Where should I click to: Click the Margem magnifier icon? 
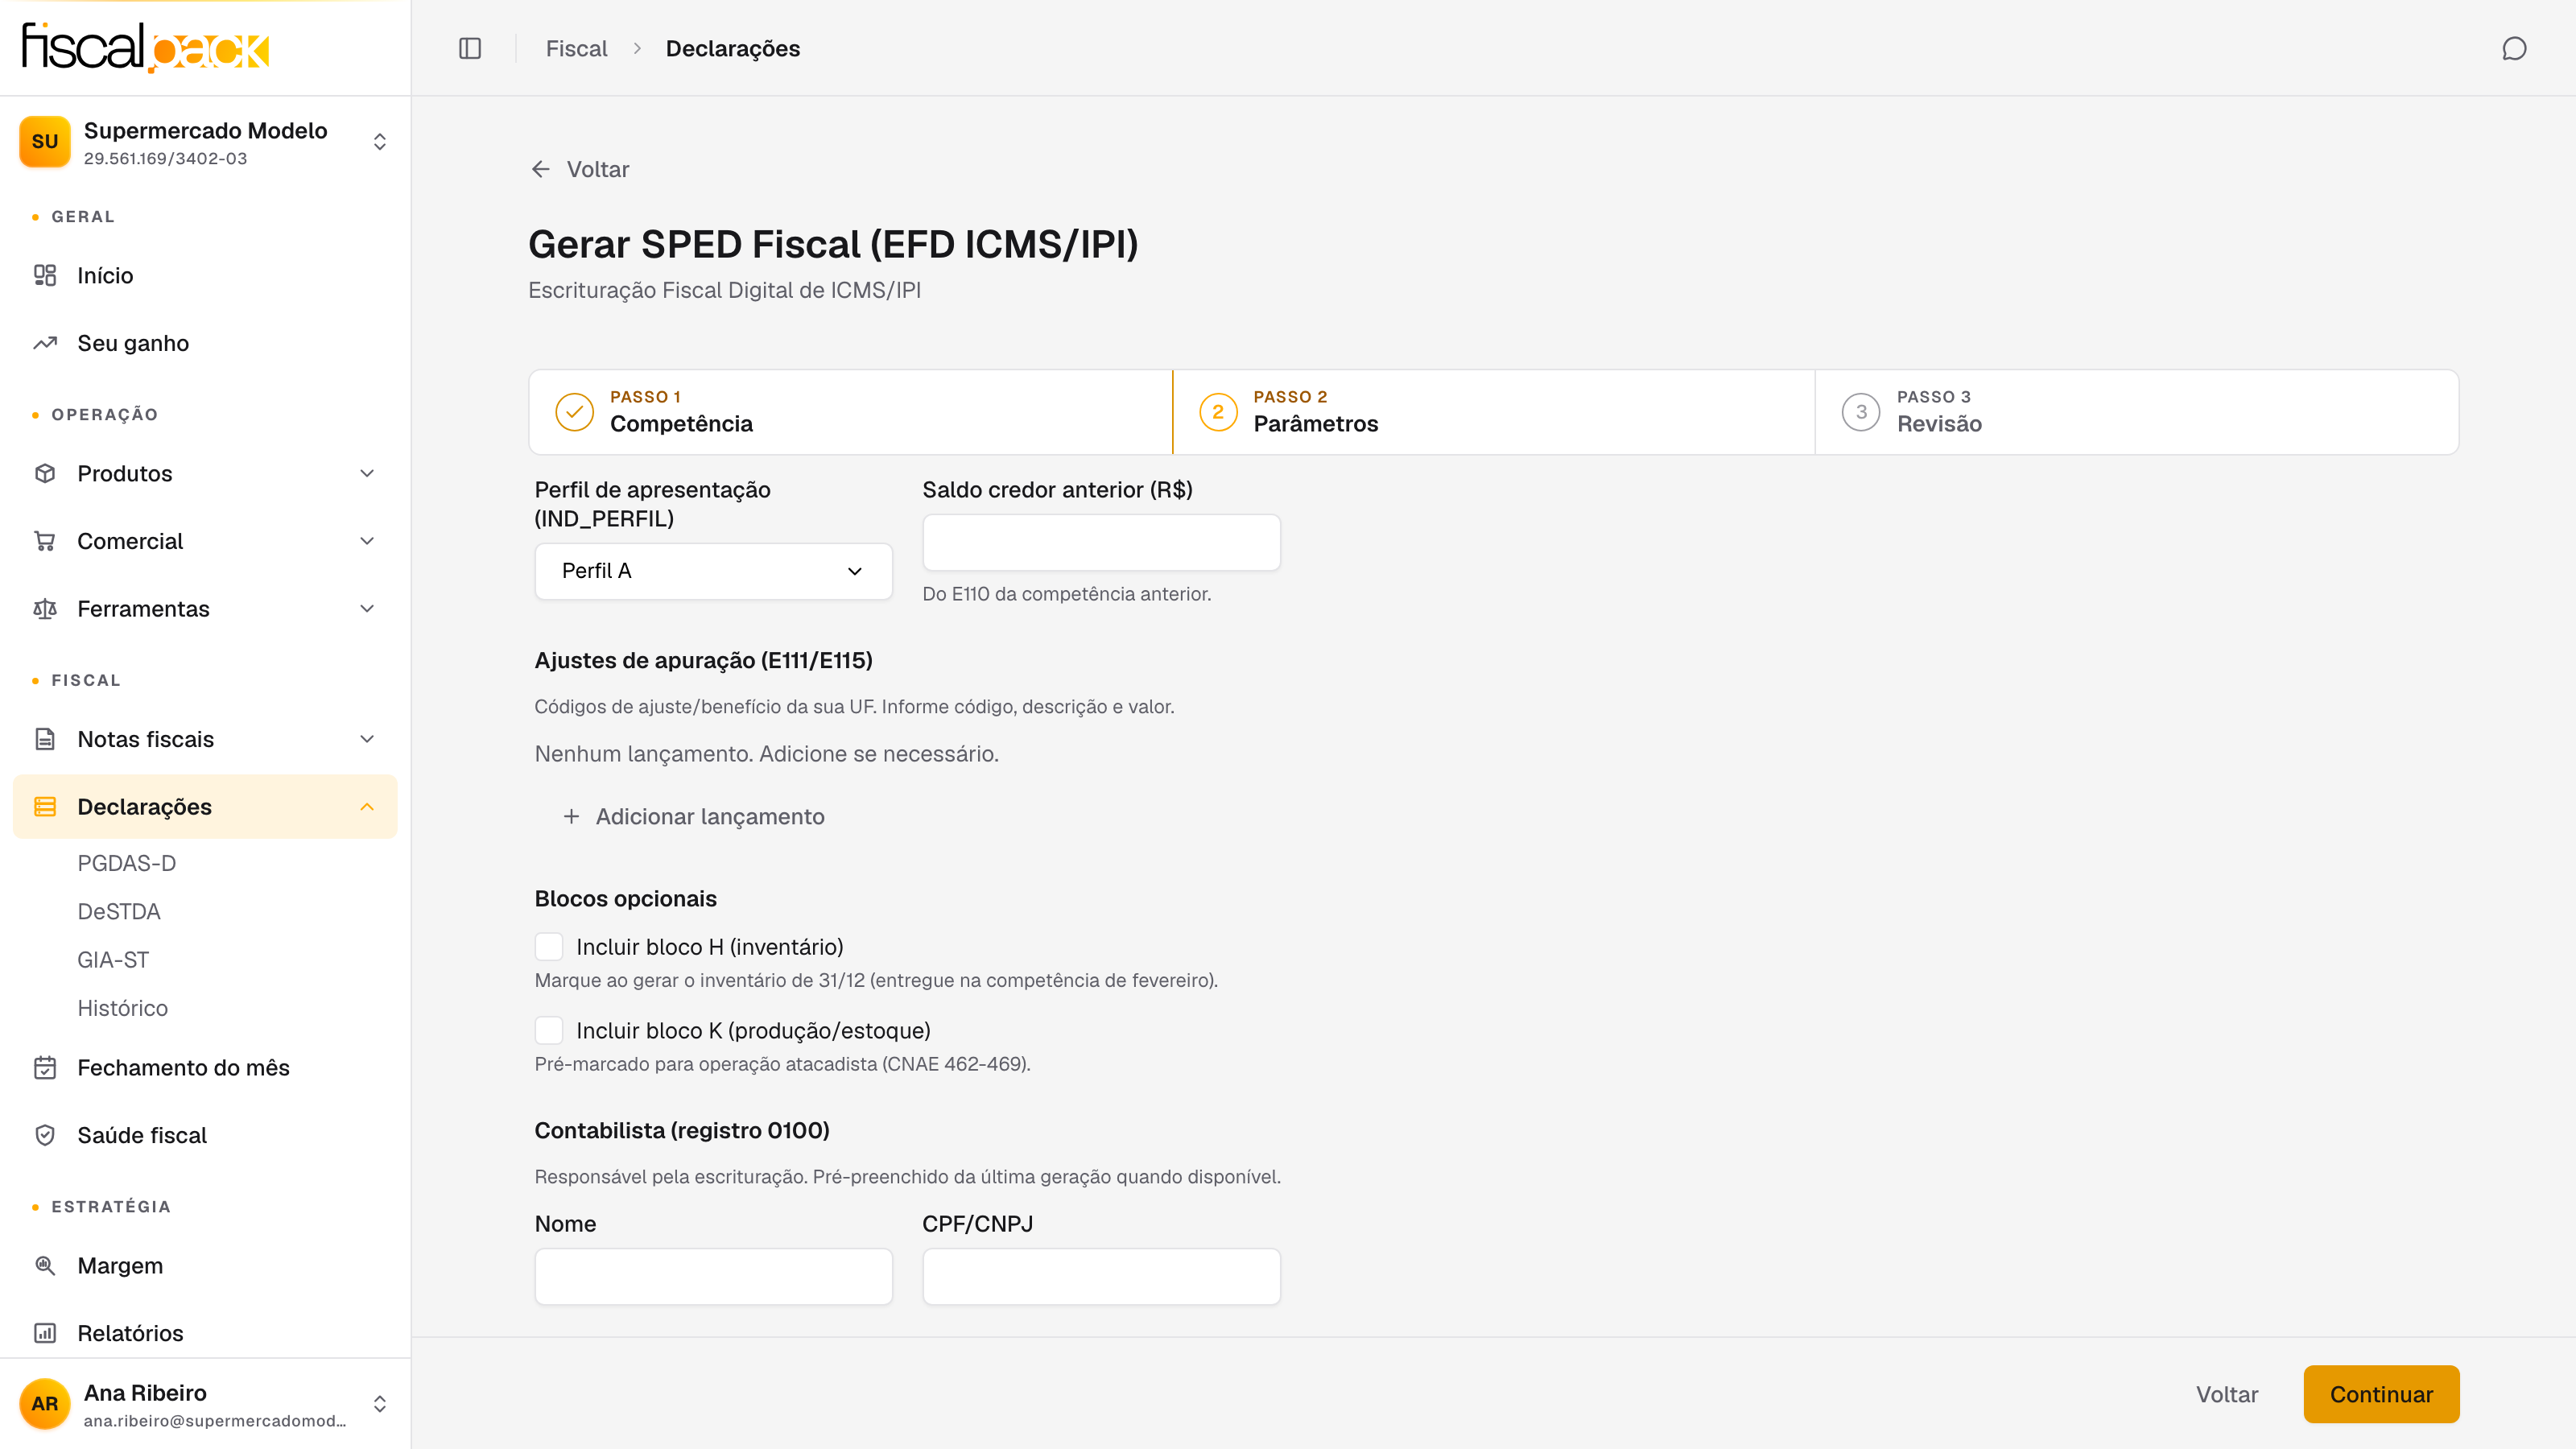(x=45, y=1265)
